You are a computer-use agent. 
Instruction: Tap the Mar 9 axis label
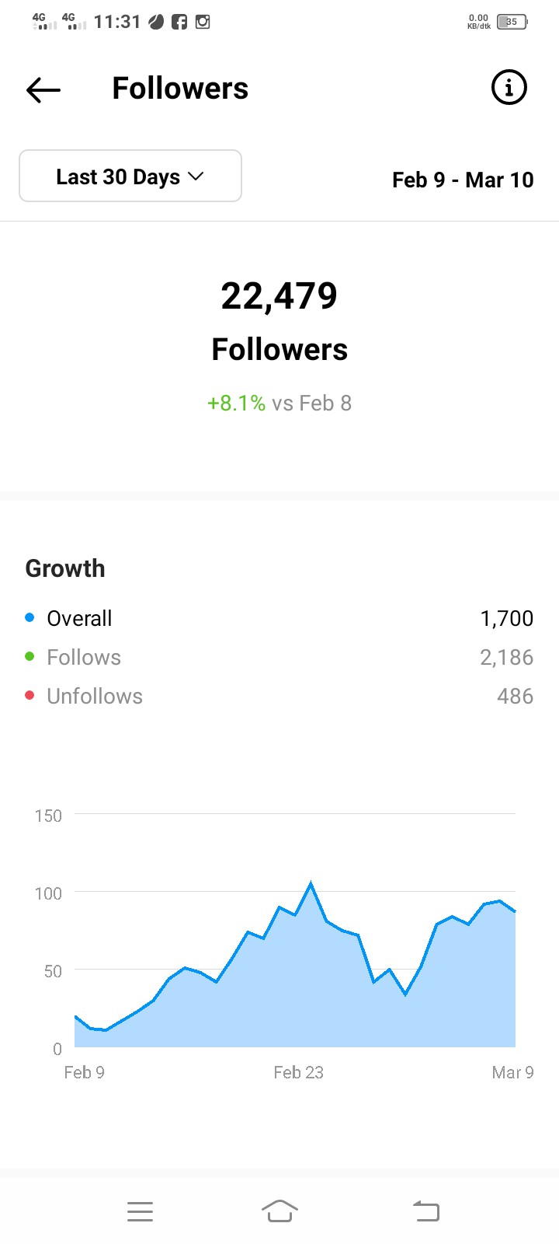[512, 1072]
